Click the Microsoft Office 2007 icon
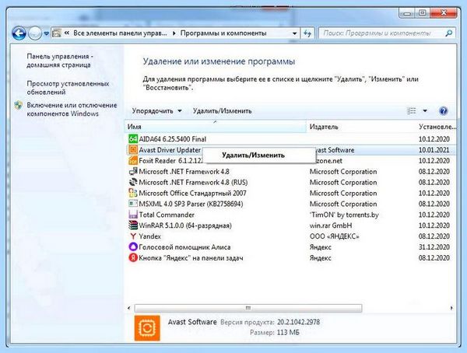 pyautogui.click(x=133, y=193)
